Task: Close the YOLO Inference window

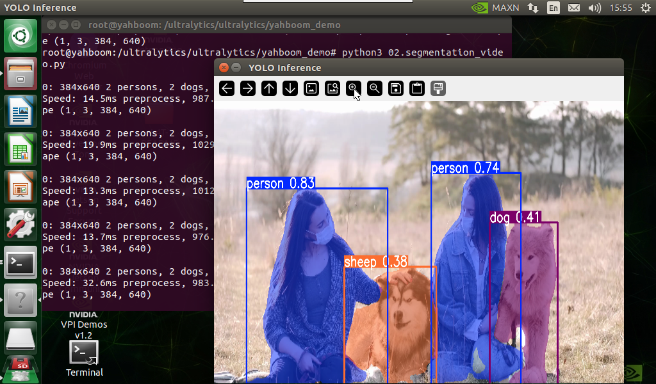Action: [224, 67]
